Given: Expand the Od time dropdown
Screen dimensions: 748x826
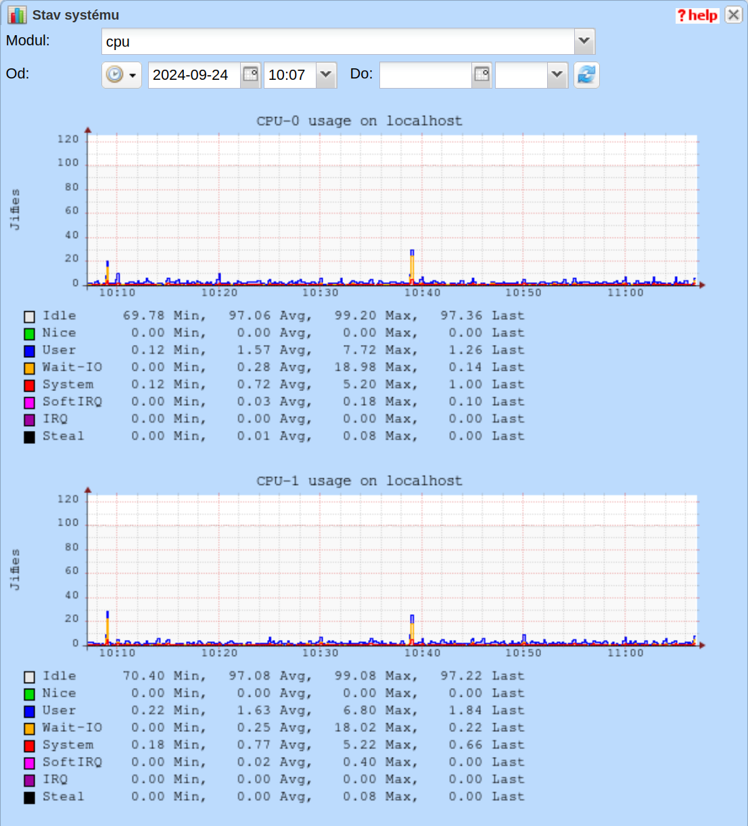Looking at the screenshot, I should pyautogui.click(x=326, y=75).
